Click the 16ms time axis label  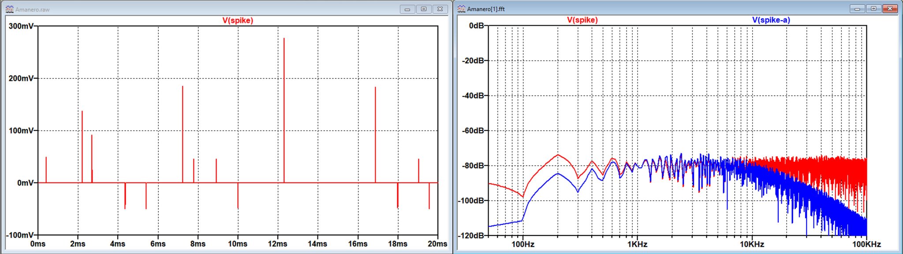pyautogui.click(x=358, y=244)
